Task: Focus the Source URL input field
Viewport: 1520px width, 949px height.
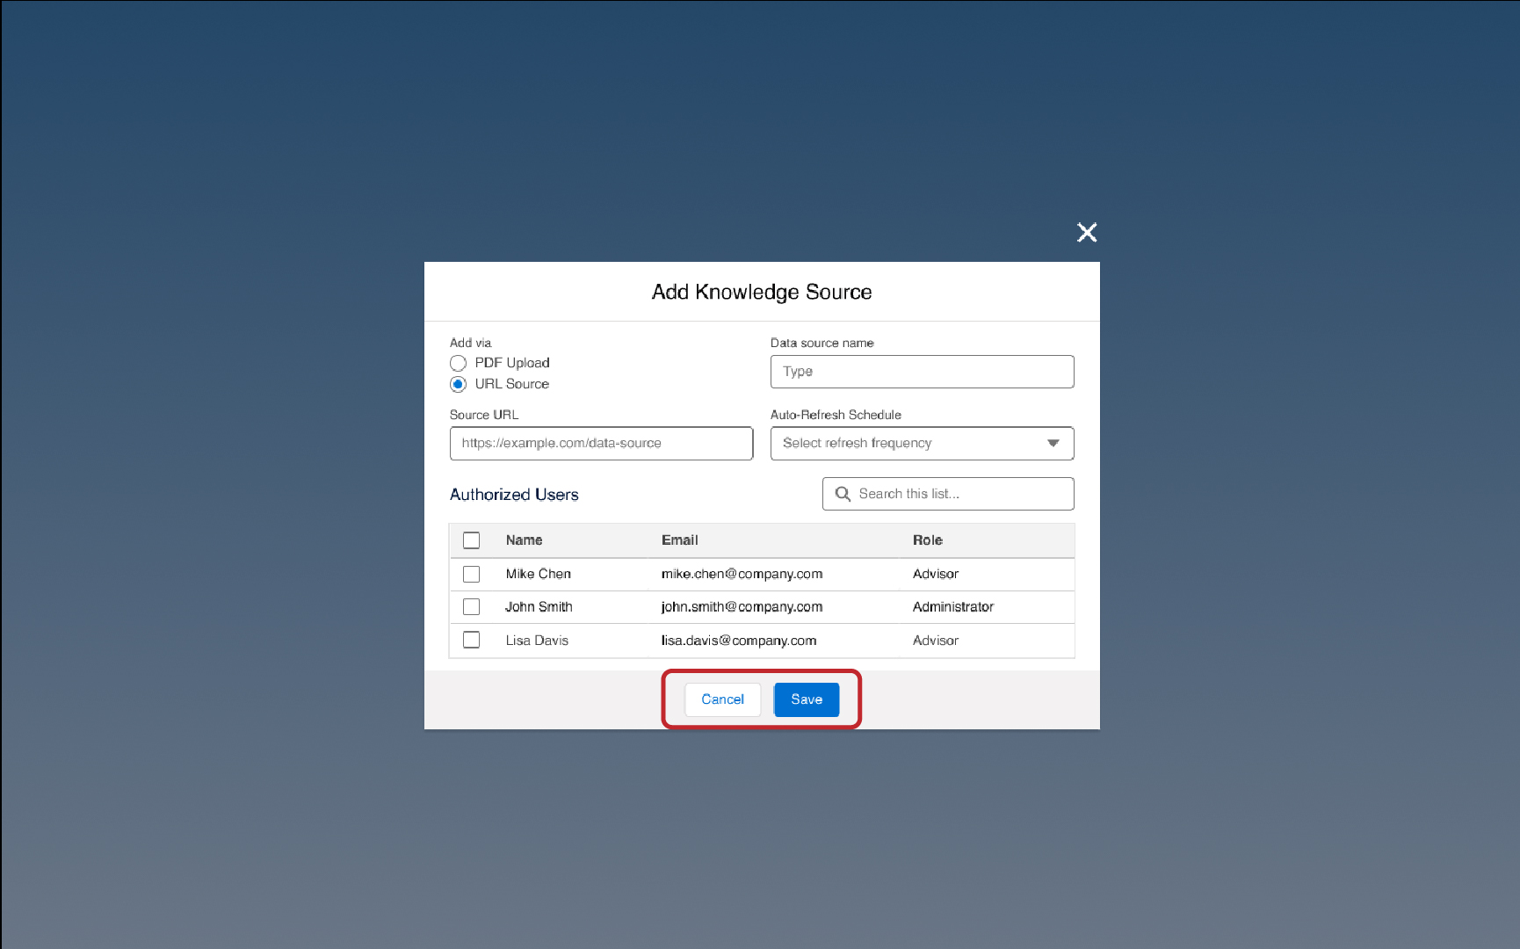Action: pyautogui.click(x=601, y=444)
